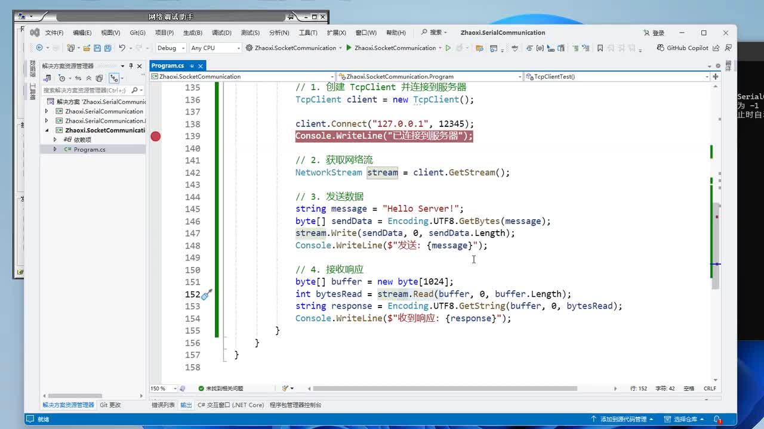
Task: Switch to the Git 更改 tab
Action: (110, 405)
